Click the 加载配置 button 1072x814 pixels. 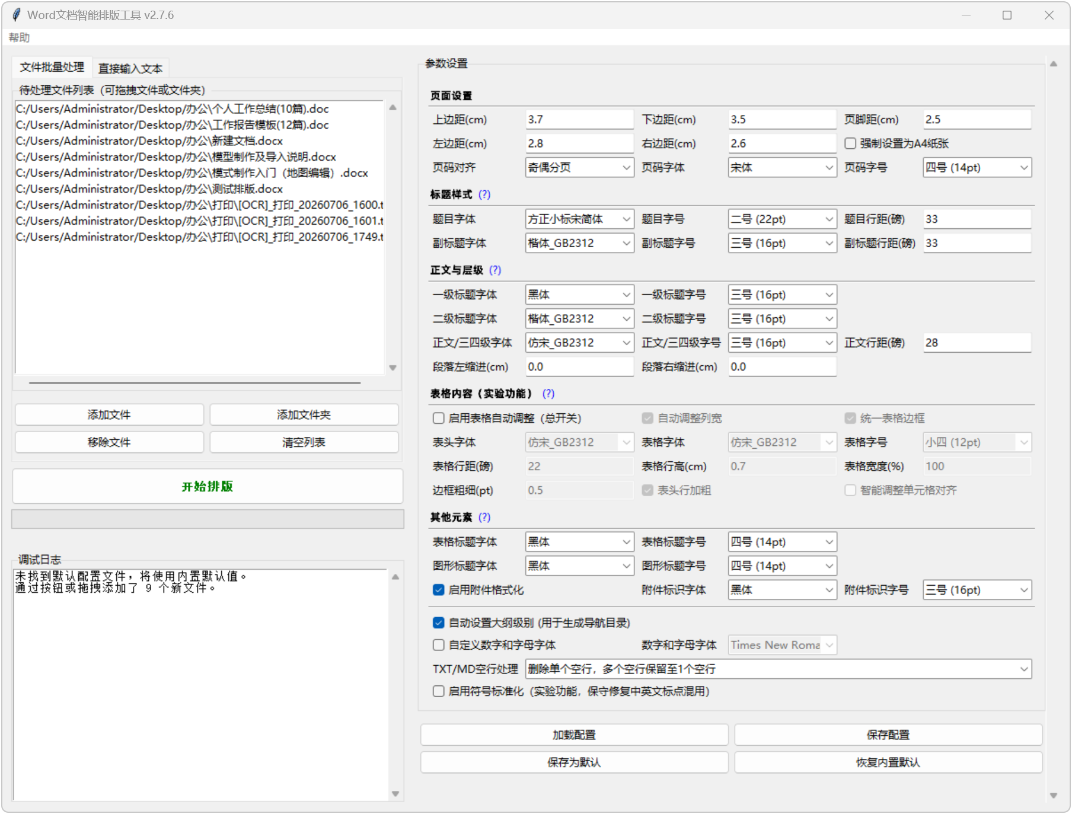coord(574,735)
